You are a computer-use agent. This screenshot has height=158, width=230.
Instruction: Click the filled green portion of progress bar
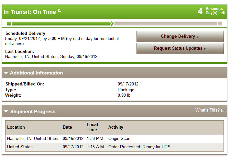(61, 24)
